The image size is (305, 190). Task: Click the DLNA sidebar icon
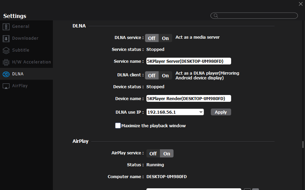(6, 74)
